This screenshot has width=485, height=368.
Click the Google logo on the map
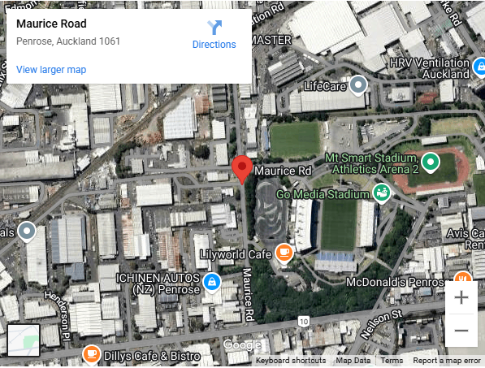[242, 344]
